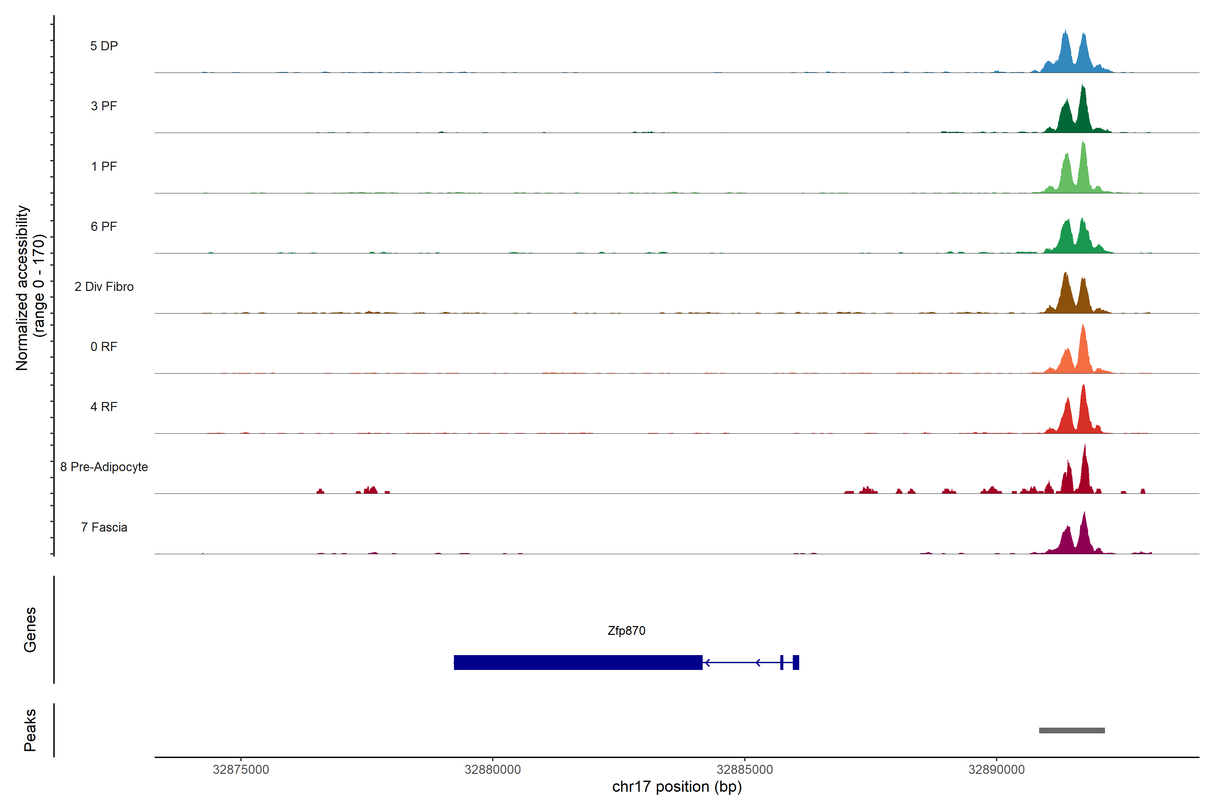This screenshot has width=1215, height=810.
Task: Click the 3 PF track label
Action: pos(104,106)
